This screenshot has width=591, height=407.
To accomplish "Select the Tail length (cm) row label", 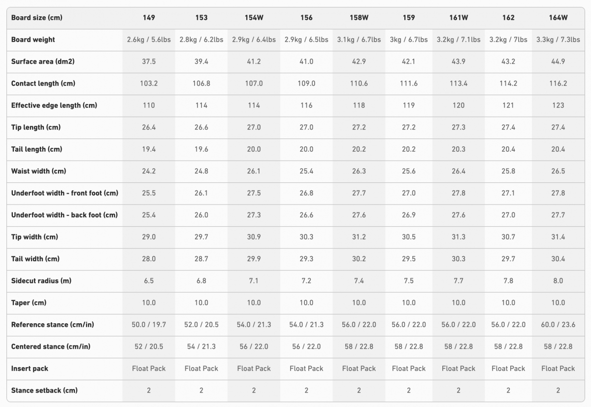I will [x=36, y=149].
